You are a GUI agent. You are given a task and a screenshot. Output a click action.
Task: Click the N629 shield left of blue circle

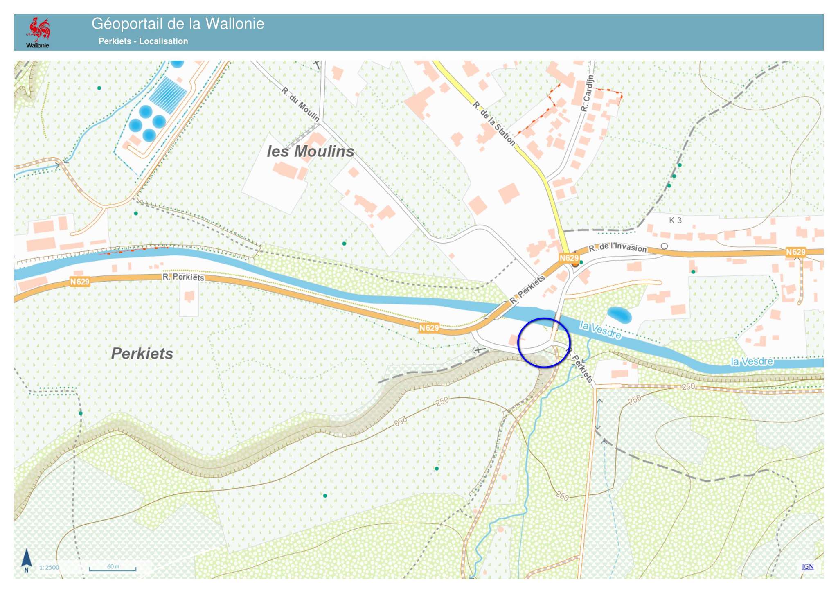(x=428, y=328)
